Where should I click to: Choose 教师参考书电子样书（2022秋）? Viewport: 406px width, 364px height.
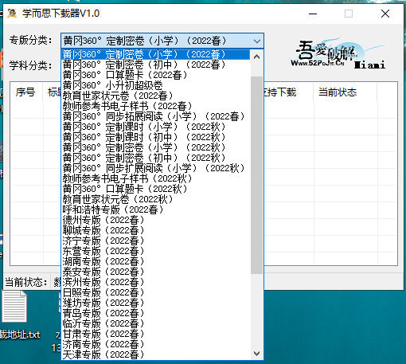pyautogui.click(x=156, y=178)
